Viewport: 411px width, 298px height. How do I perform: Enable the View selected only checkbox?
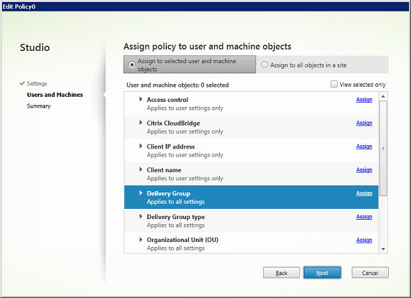tap(334, 84)
